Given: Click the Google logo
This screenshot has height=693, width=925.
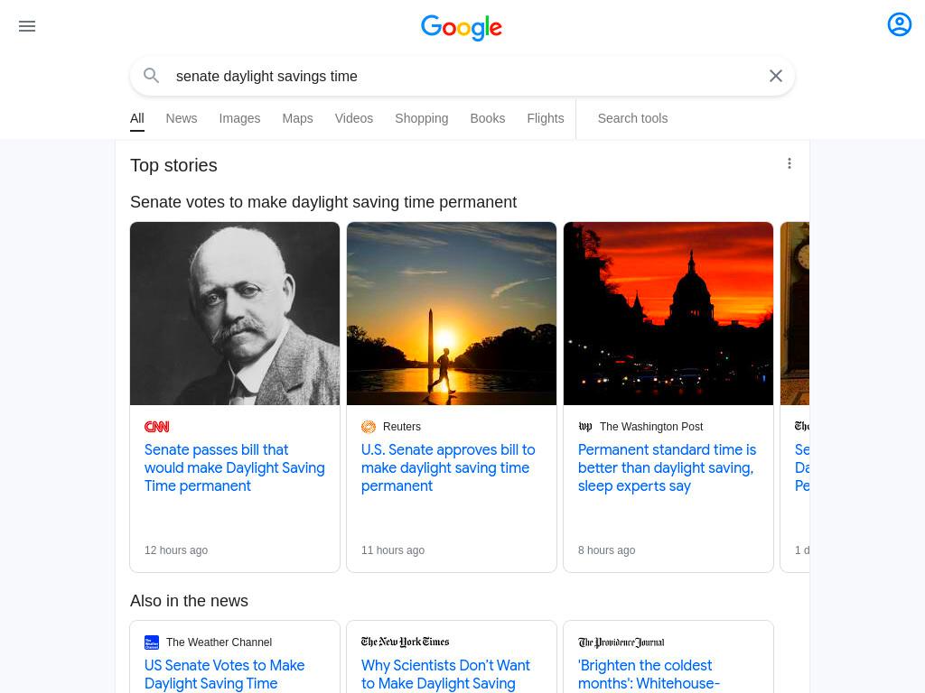Looking at the screenshot, I should 462,28.
